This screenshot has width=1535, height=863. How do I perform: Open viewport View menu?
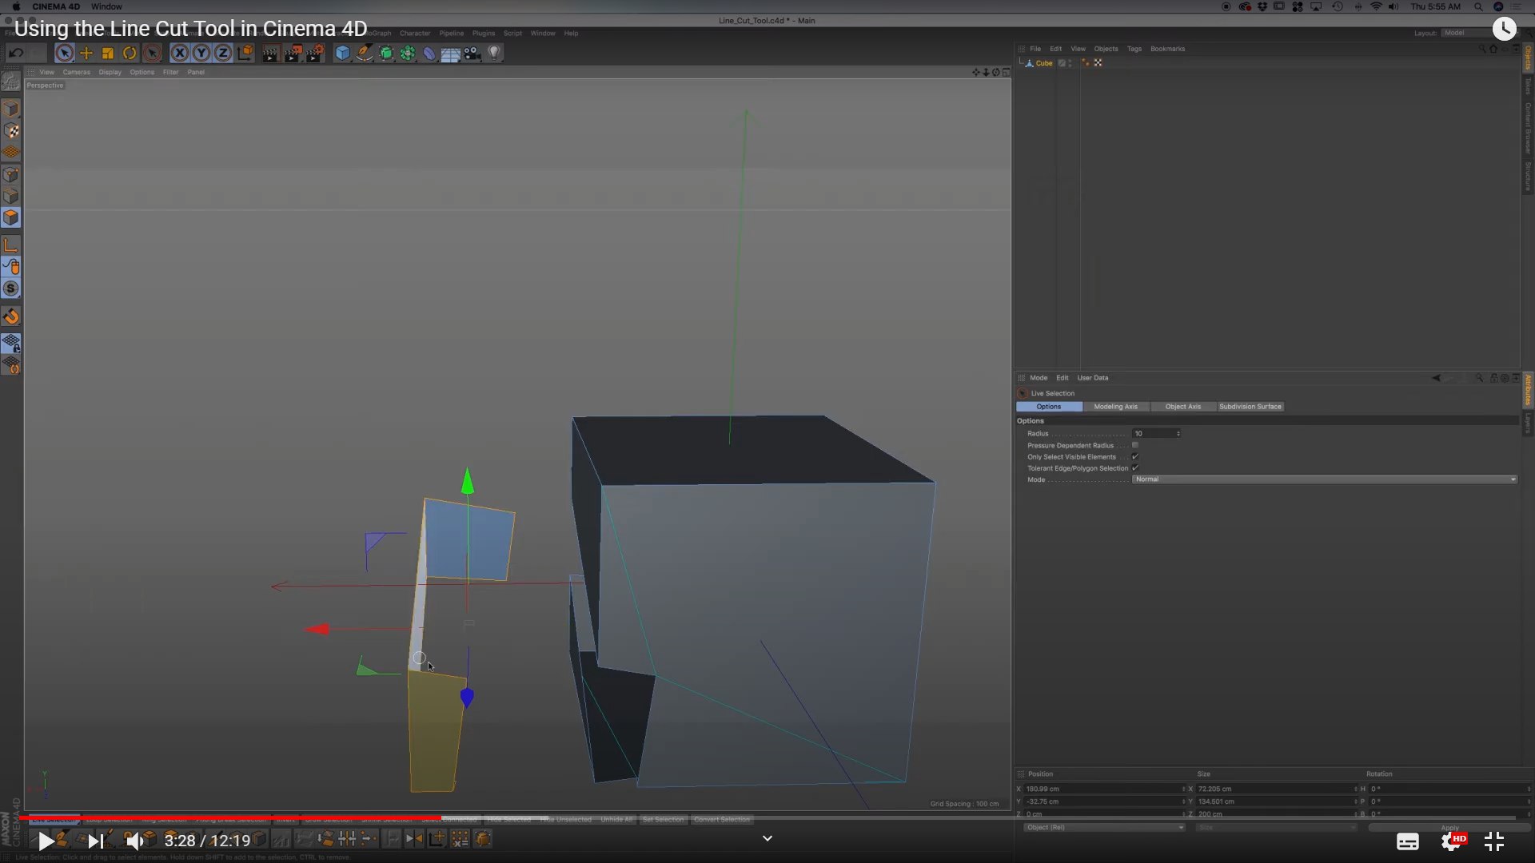47,72
